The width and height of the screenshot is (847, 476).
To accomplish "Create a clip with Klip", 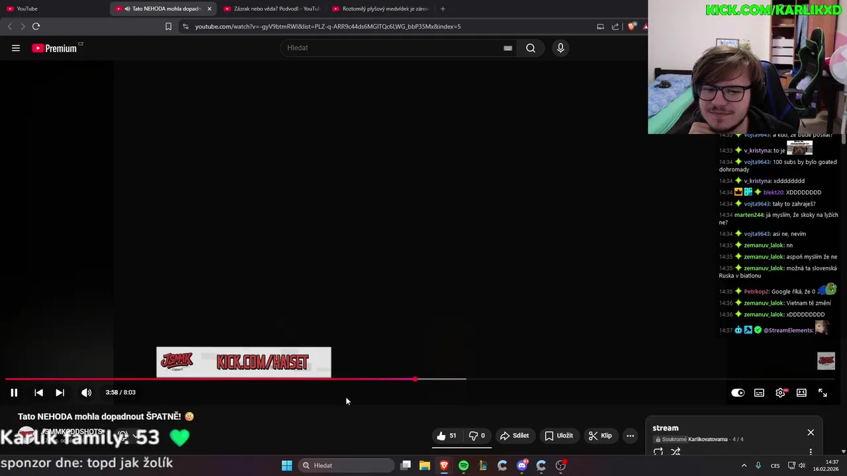I will pos(600,436).
